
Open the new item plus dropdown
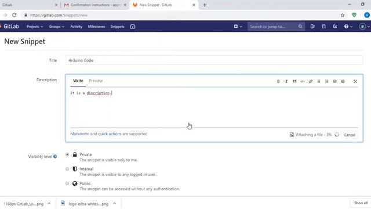(x=238, y=27)
